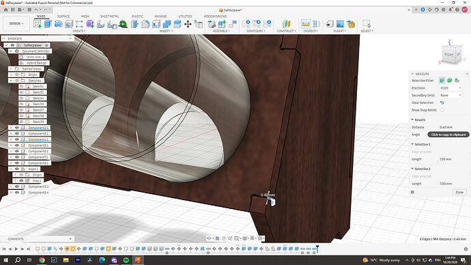Screen dimensions: 471x265
Task: Expand the Named Views folder
Action: [x=11, y=69]
